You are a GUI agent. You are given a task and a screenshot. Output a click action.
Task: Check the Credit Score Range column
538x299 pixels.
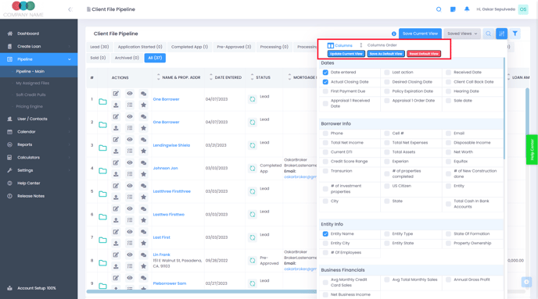pyautogui.click(x=325, y=162)
